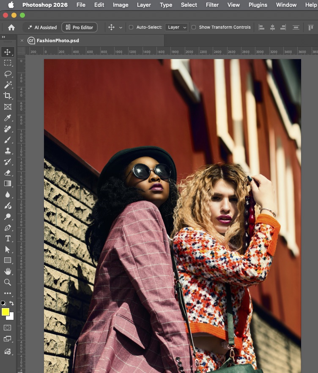
Task: Select the Move tool in the toolbar
Action: point(7,52)
